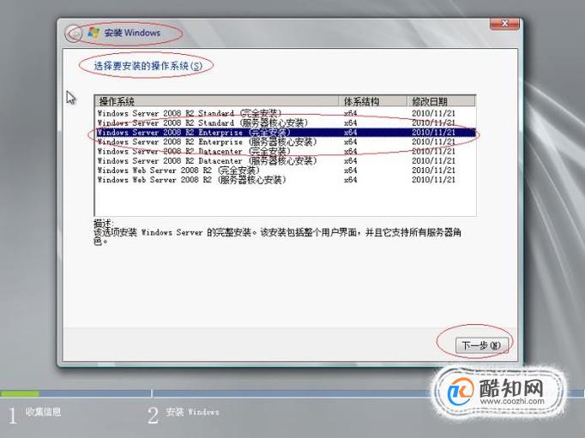This screenshot has width=585, height=438.
Task: Select Windows Web Server 2008 R2 (服务器核心安装)
Action: (x=286, y=180)
